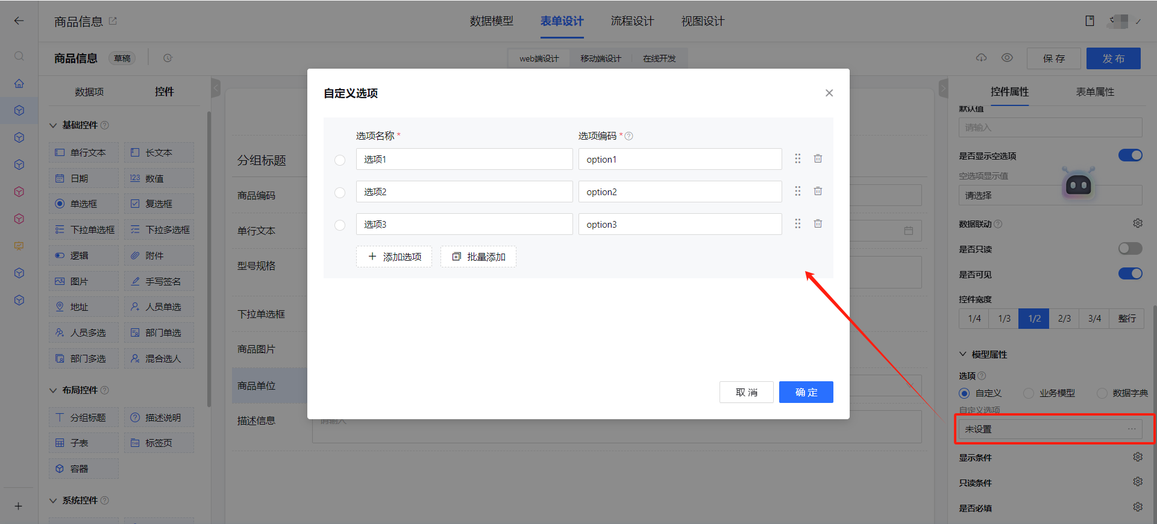Go back using the top-left arrow
1157x524 pixels.
[x=19, y=20]
